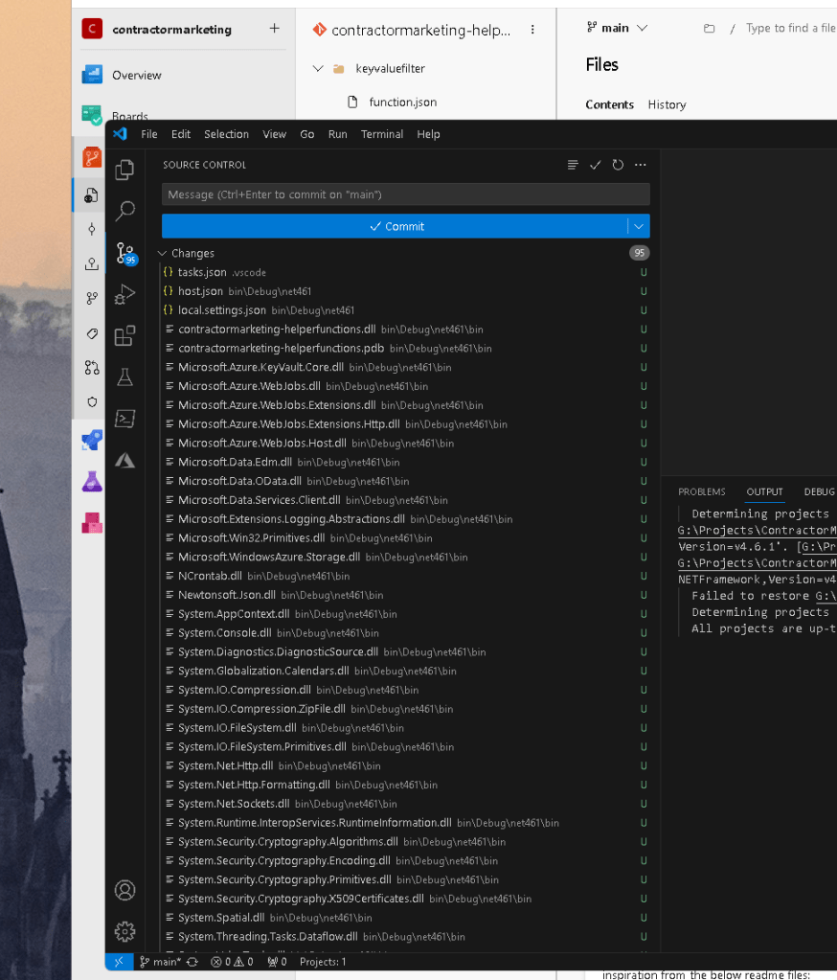The height and width of the screenshot is (980, 837).
Task: Collapse the Changes group
Action: click(x=162, y=253)
